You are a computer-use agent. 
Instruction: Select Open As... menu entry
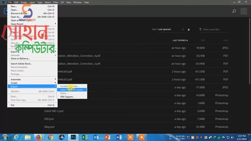32,17
